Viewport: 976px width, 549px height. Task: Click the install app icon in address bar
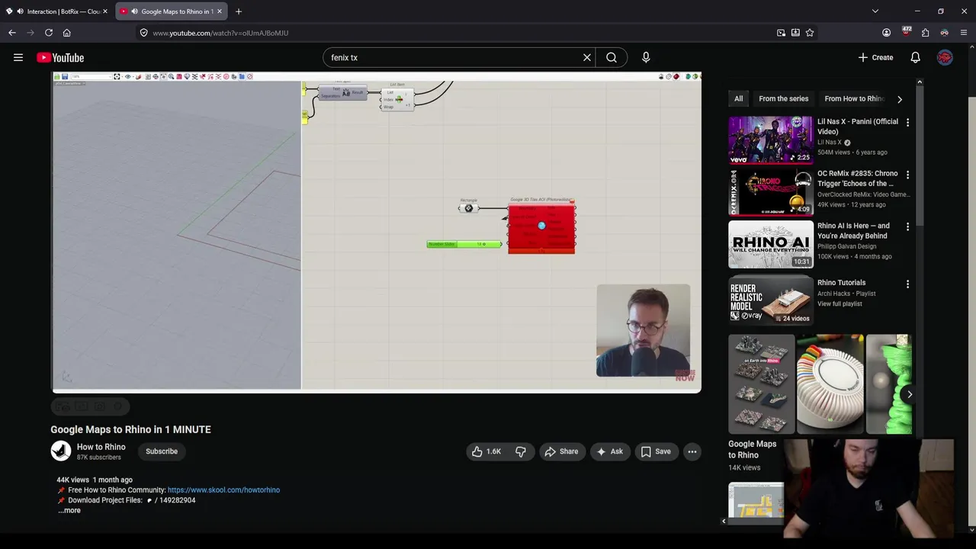795,33
